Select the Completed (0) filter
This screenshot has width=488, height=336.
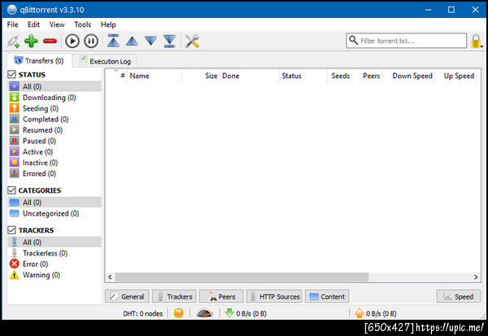(x=54, y=120)
